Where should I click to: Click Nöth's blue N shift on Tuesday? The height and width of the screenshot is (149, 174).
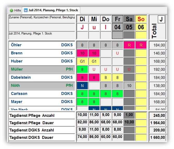tap(82, 86)
